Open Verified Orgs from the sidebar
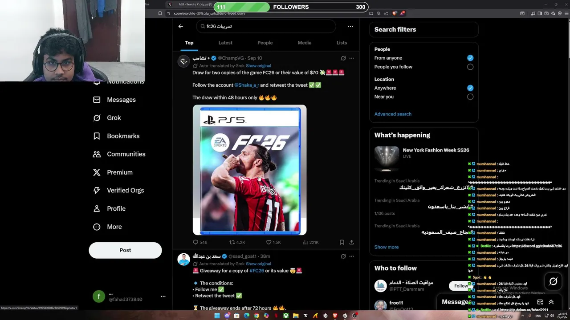This screenshot has height=320, width=570. [118, 190]
